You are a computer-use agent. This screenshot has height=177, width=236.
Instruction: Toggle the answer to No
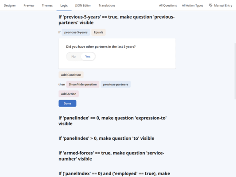[x=74, y=57]
